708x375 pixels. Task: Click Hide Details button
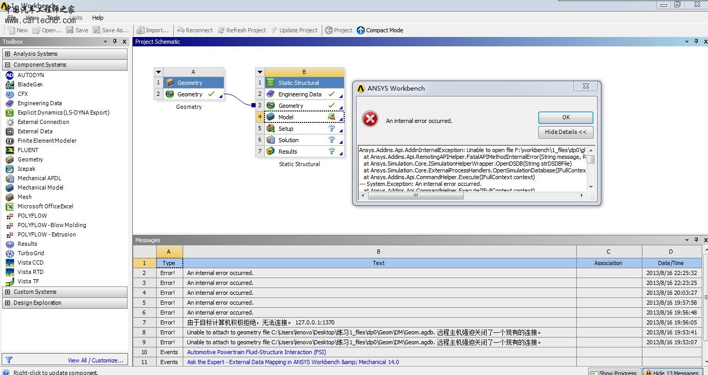(566, 132)
